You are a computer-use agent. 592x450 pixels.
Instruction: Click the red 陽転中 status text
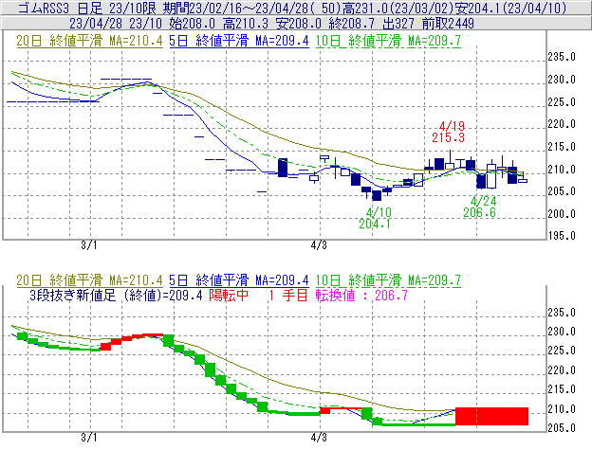click(229, 295)
